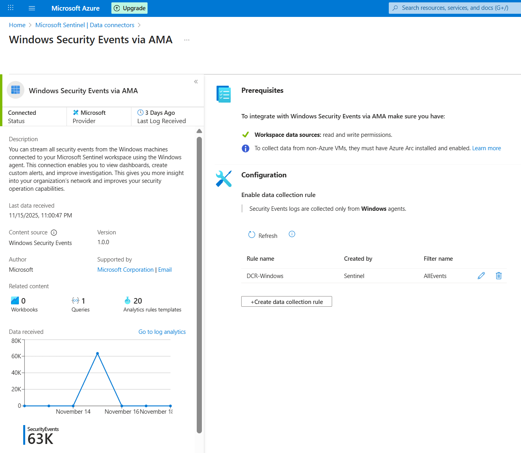The image size is (521, 453).
Task: Click the Upgrade button in the top bar
Action: click(129, 8)
